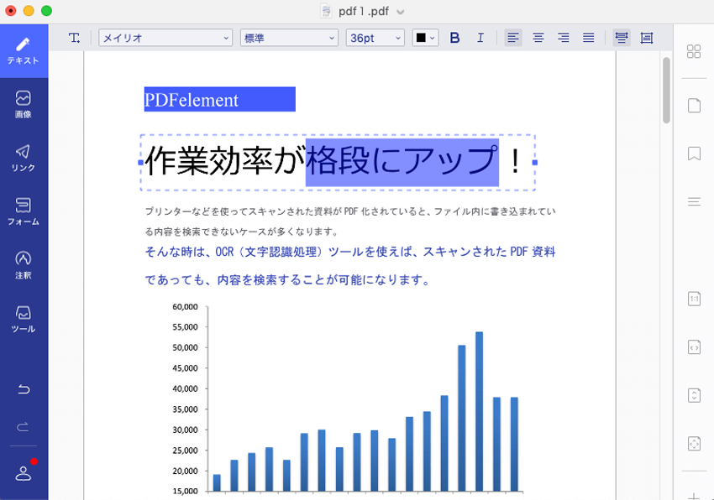The image size is (714, 500).
Task: Click the fit height icon
Action: click(x=694, y=395)
